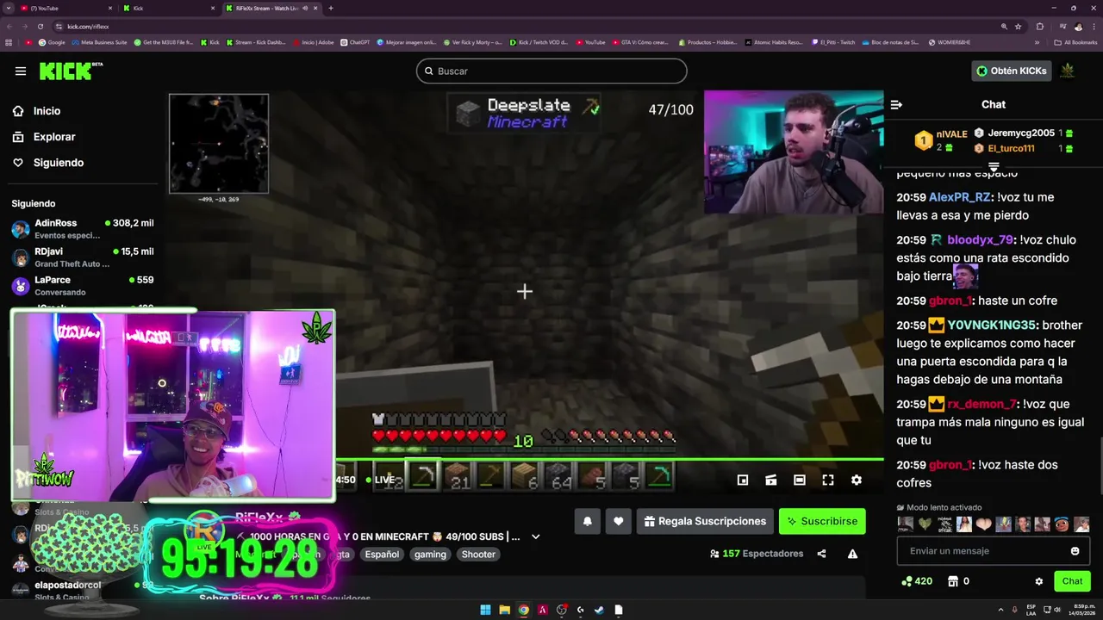Screen dimensions: 1103x620
Task: Open LaParce channel in sidebar
Action: 83,285
